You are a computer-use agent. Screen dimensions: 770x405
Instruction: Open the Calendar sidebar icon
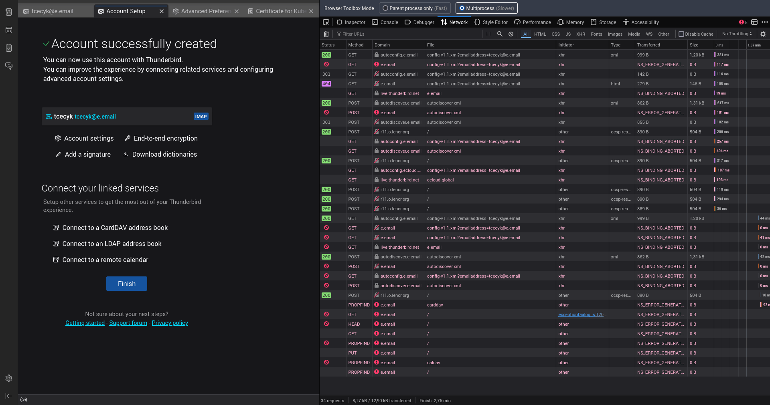tap(9, 30)
